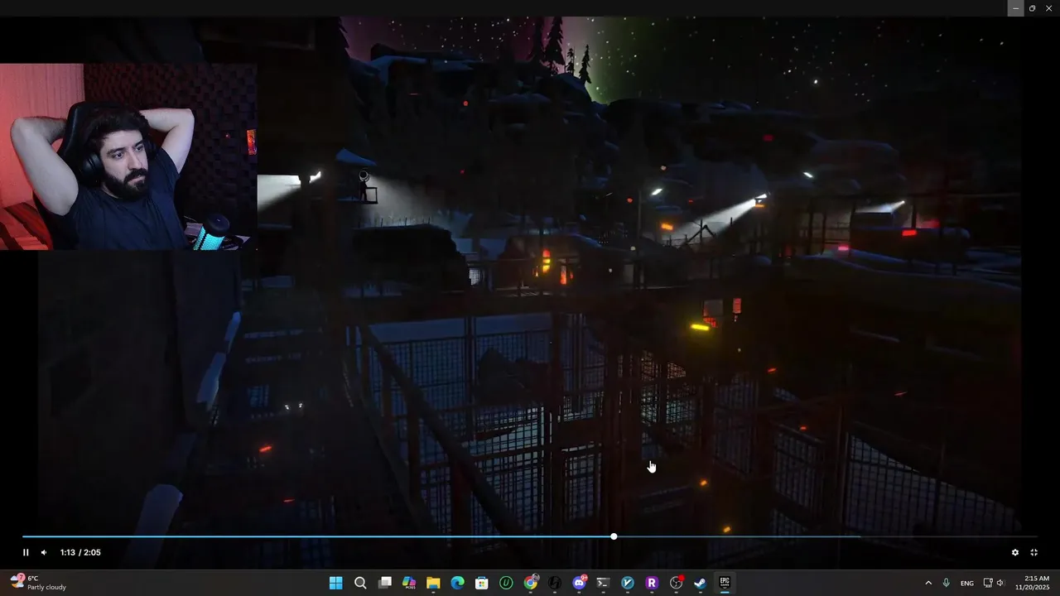Click the seek bar playhead knob
This screenshot has width=1060, height=596.
click(614, 536)
